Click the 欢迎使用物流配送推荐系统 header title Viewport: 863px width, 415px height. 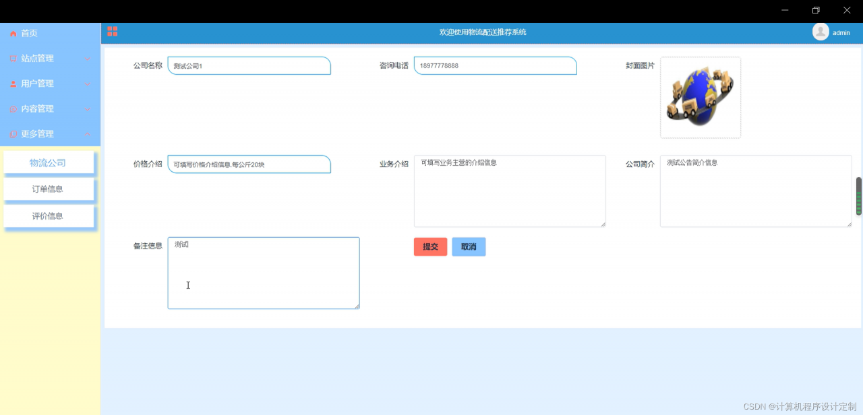click(483, 32)
